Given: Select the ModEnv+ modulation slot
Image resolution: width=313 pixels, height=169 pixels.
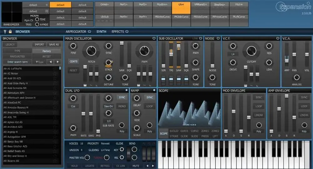Looking at the screenshot, I should coord(162,8).
